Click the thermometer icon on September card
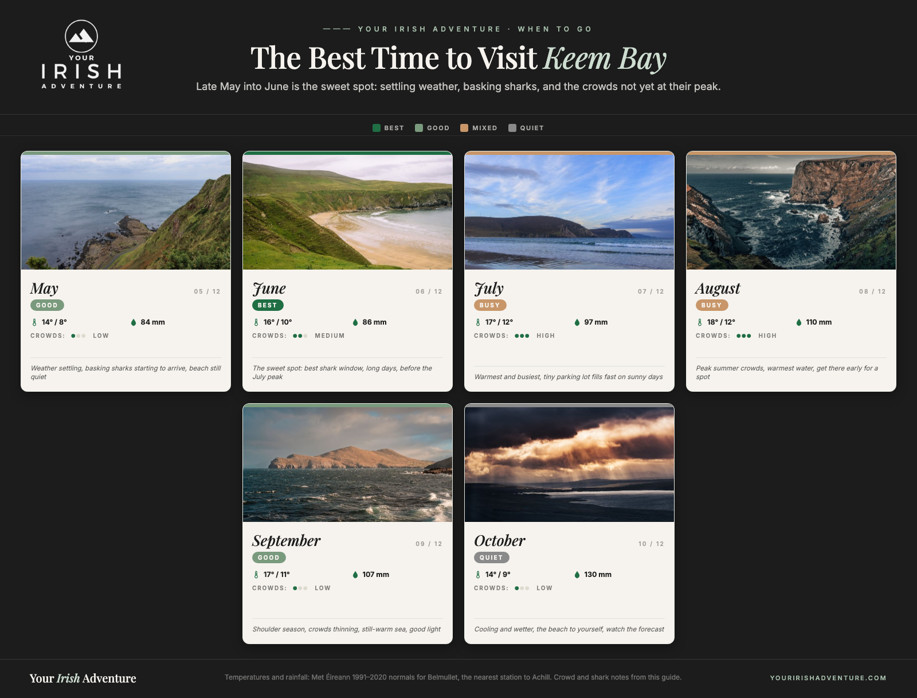 256,575
